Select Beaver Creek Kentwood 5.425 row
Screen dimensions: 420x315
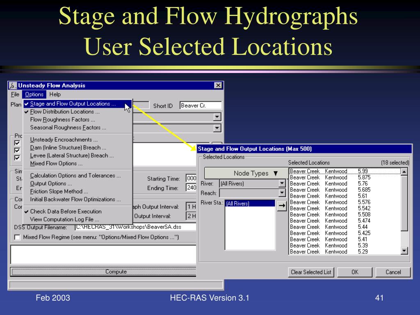[345, 233]
